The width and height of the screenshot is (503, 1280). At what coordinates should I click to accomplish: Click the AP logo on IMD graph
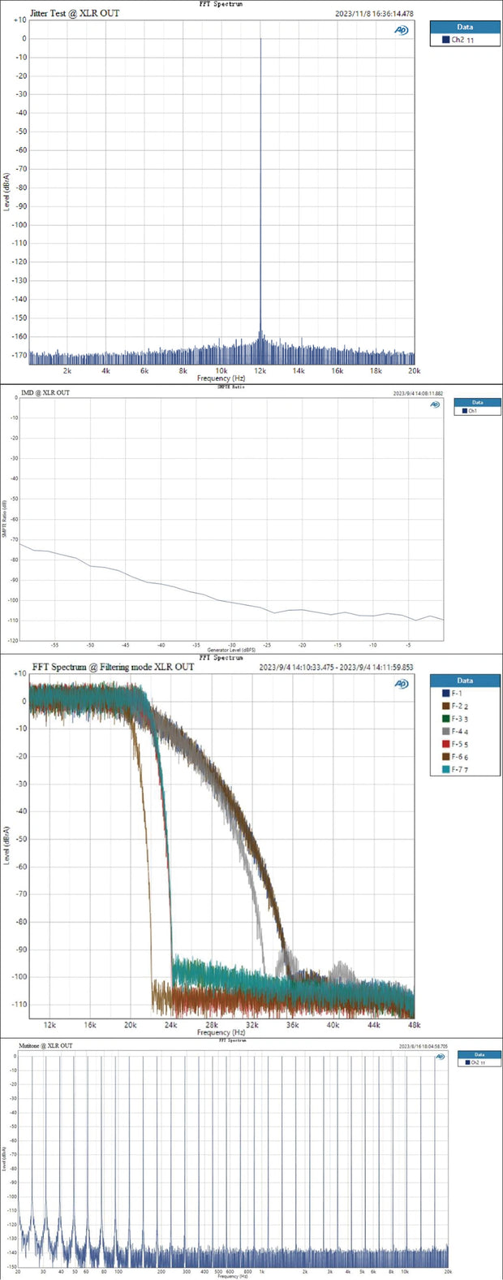pos(435,404)
